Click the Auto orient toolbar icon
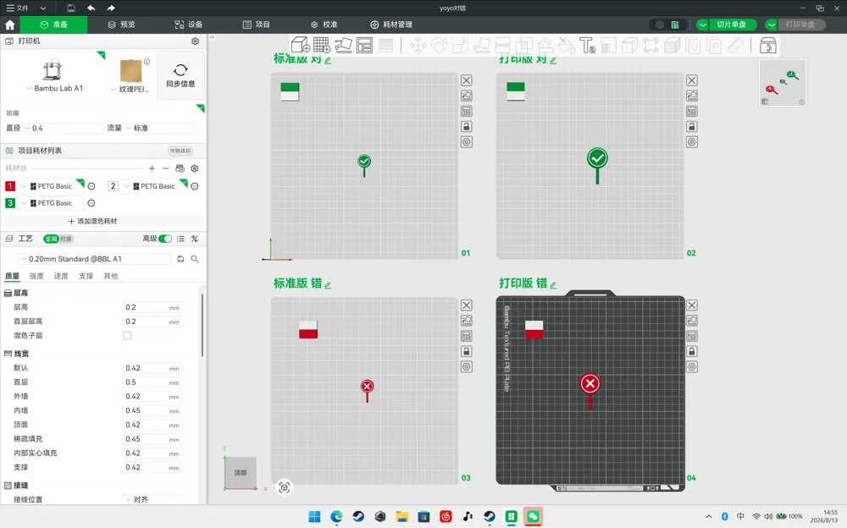Viewport: 847px width, 528px height. pyautogui.click(x=344, y=45)
